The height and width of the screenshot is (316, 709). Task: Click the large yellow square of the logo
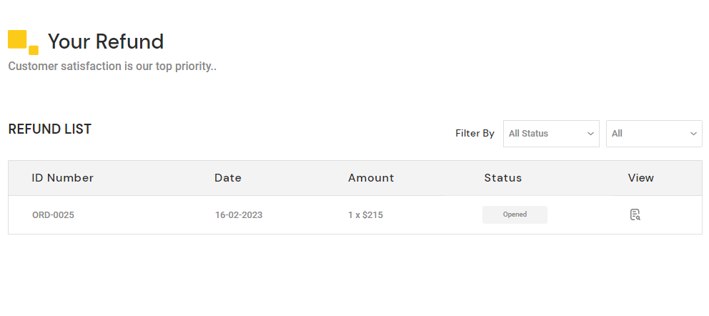pyautogui.click(x=17, y=39)
